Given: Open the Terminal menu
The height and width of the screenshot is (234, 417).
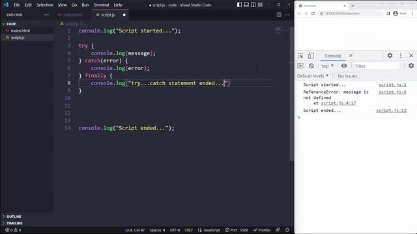Looking at the screenshot, I should click(x=102, y=5).
